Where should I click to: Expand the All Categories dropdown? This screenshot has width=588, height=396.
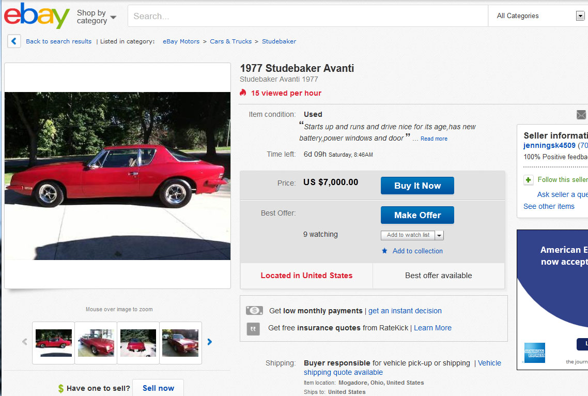580,16
